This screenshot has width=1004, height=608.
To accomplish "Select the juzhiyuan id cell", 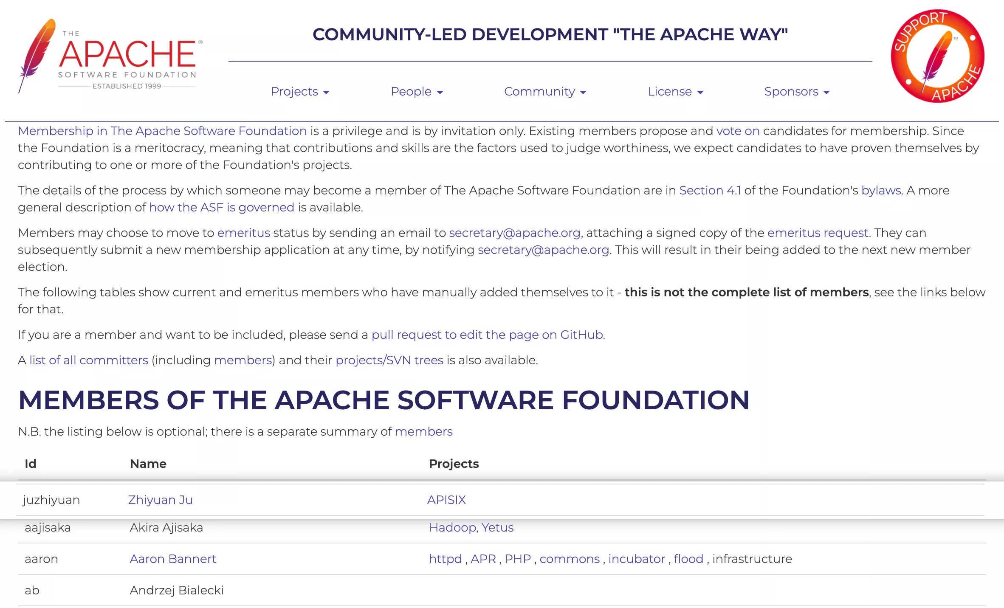I will tap(51, 500).
